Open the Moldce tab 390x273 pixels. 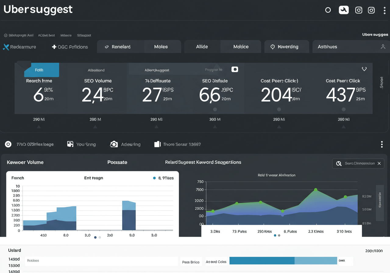click(241, 47)
